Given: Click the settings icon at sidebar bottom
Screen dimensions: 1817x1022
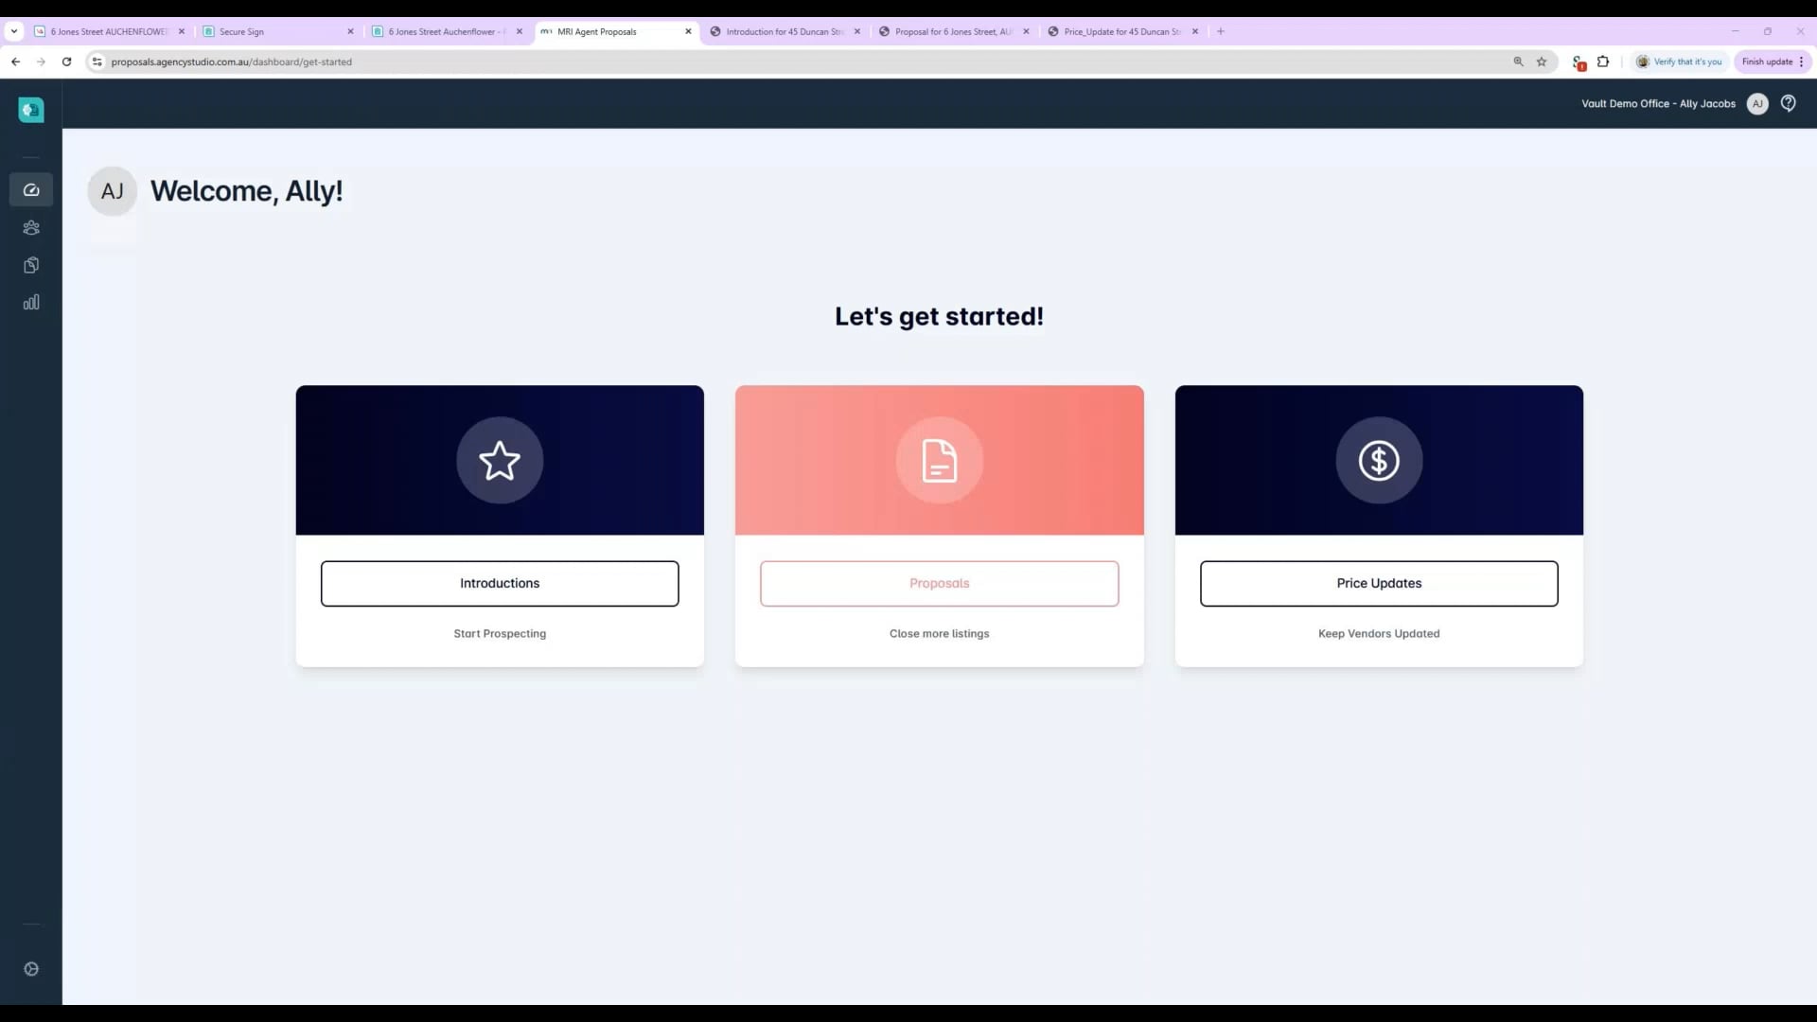Looking at the screenshot, I should [x=31, y=969].
